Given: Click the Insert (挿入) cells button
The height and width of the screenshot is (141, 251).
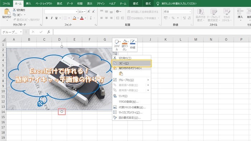Looking at the screenshot, I should [x=240, y=15].
